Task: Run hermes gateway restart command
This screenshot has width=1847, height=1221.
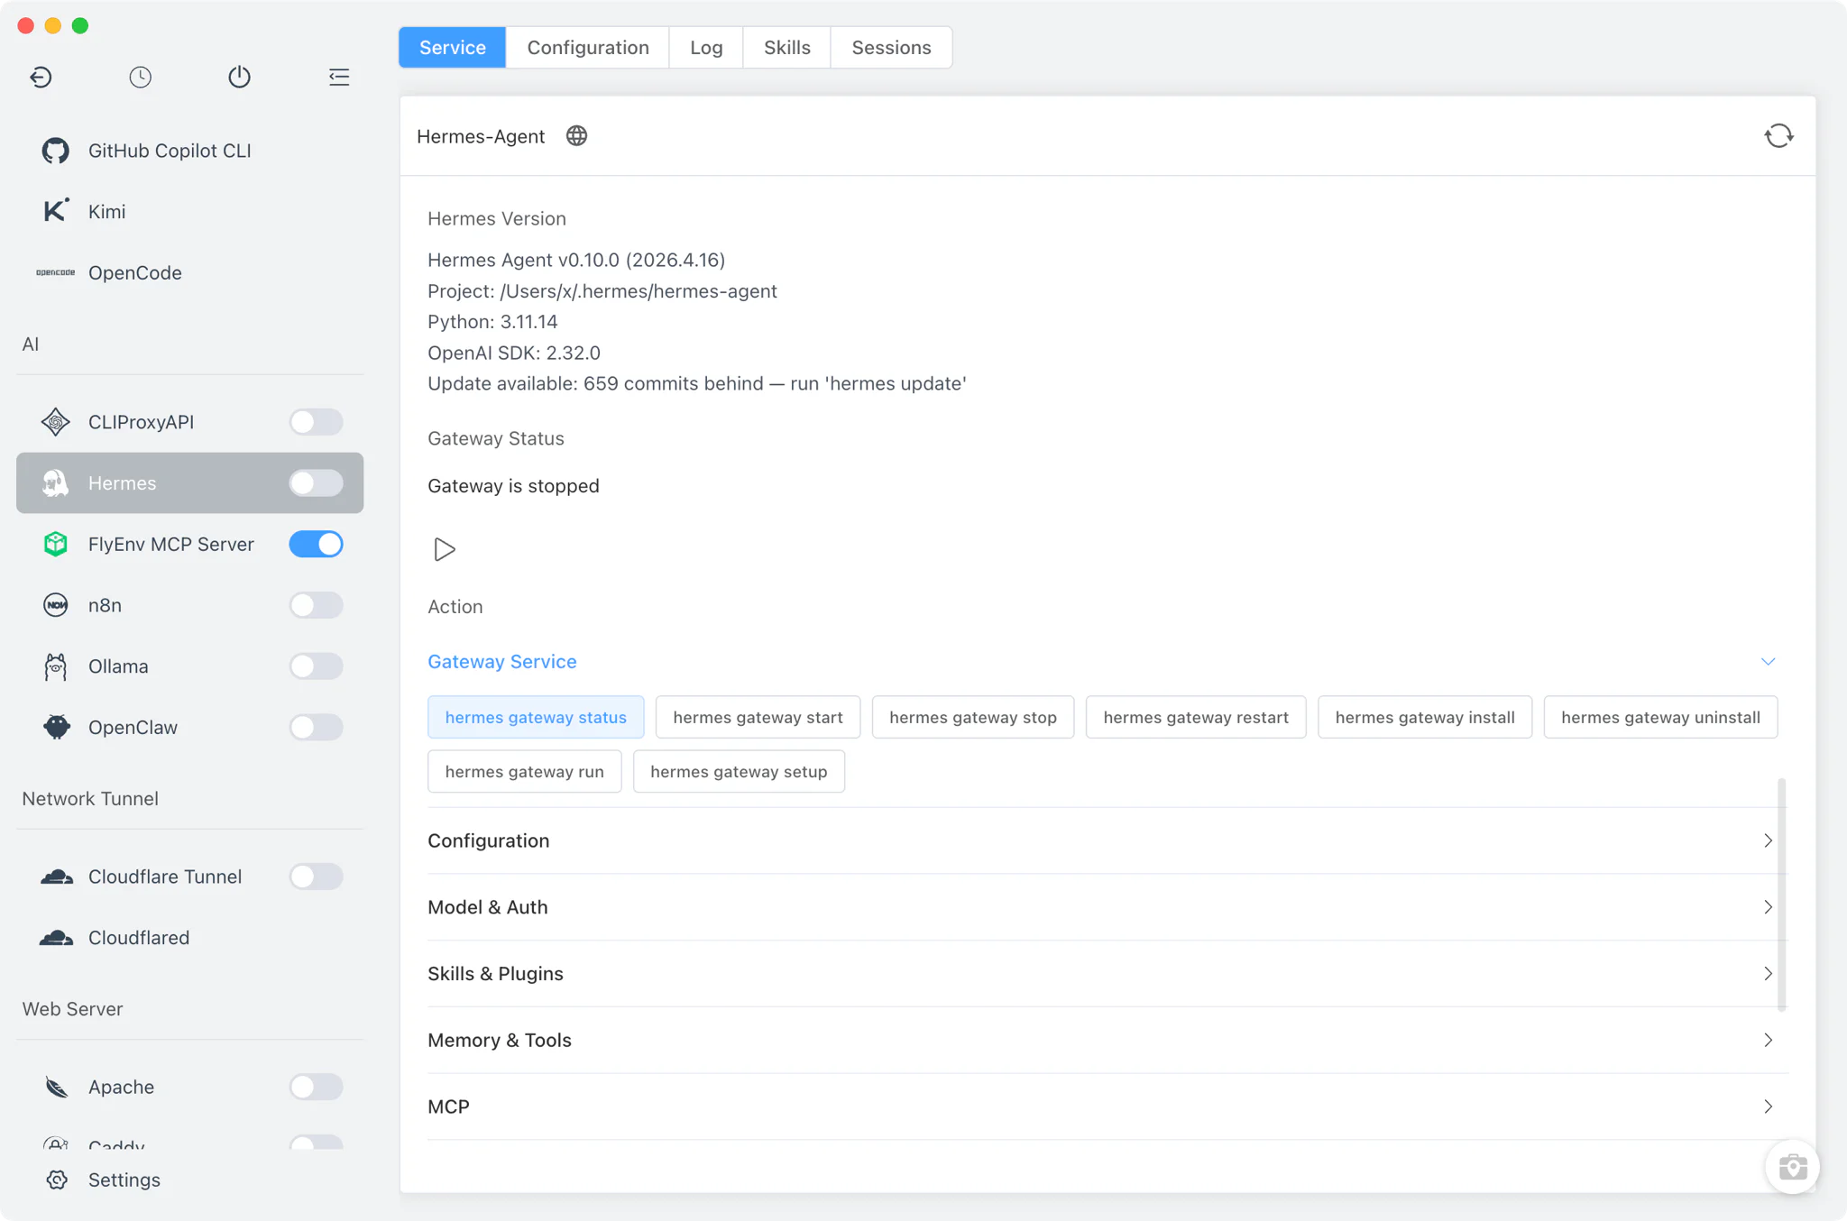Action: click(1196, 717)
